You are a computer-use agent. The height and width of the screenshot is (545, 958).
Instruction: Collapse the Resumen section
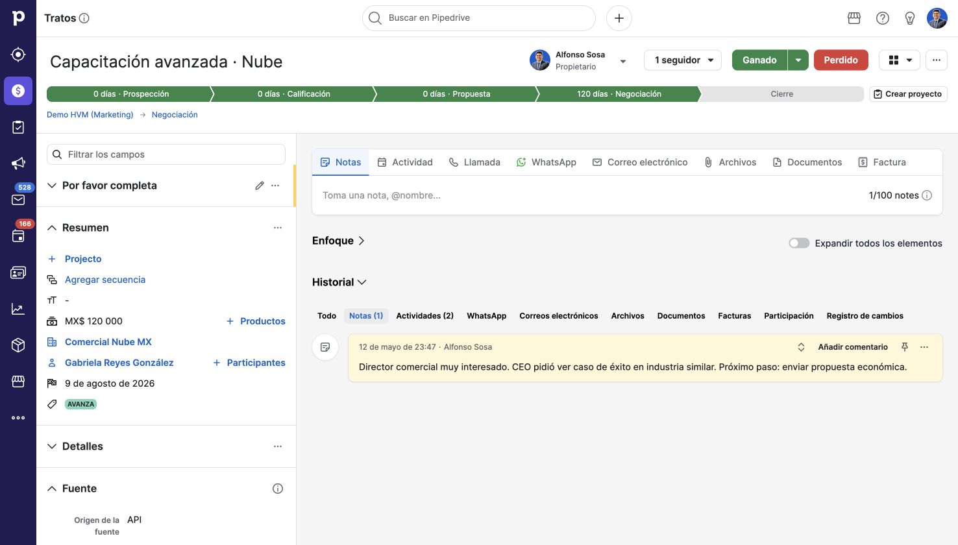tap(52, 228)
